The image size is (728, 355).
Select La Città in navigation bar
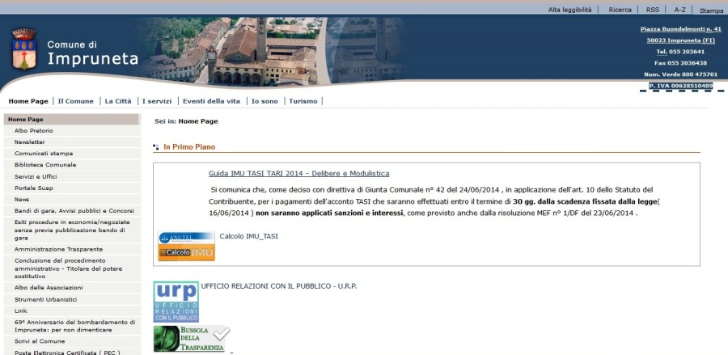[117, 101]
